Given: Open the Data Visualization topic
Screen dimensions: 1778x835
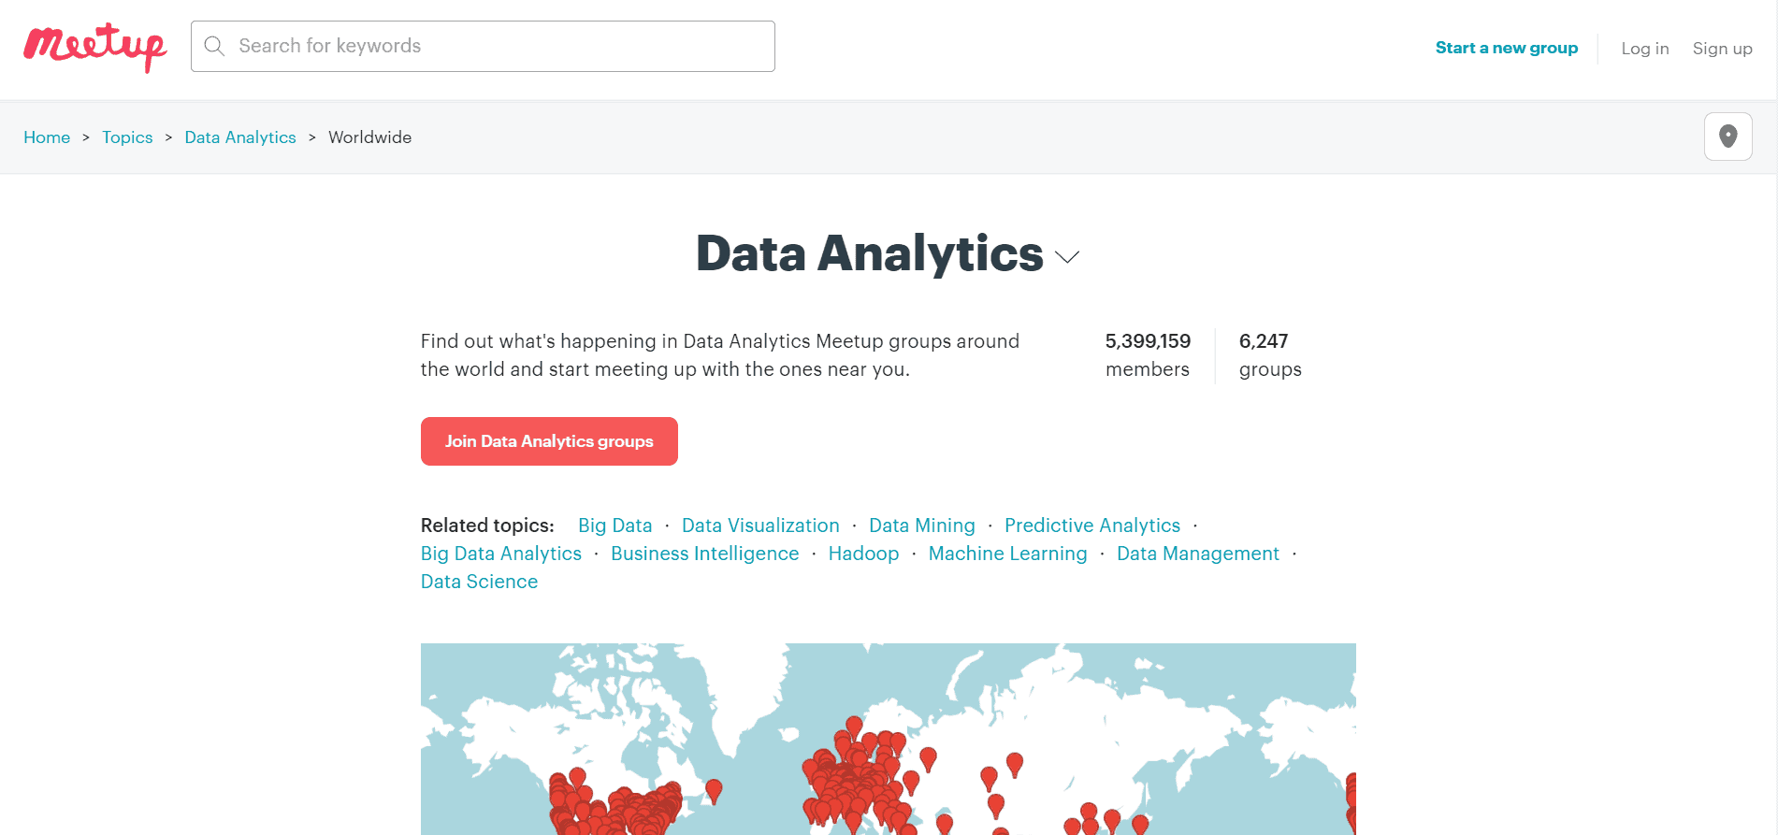Looking at the screenshot, I should [x=760, y=525].
